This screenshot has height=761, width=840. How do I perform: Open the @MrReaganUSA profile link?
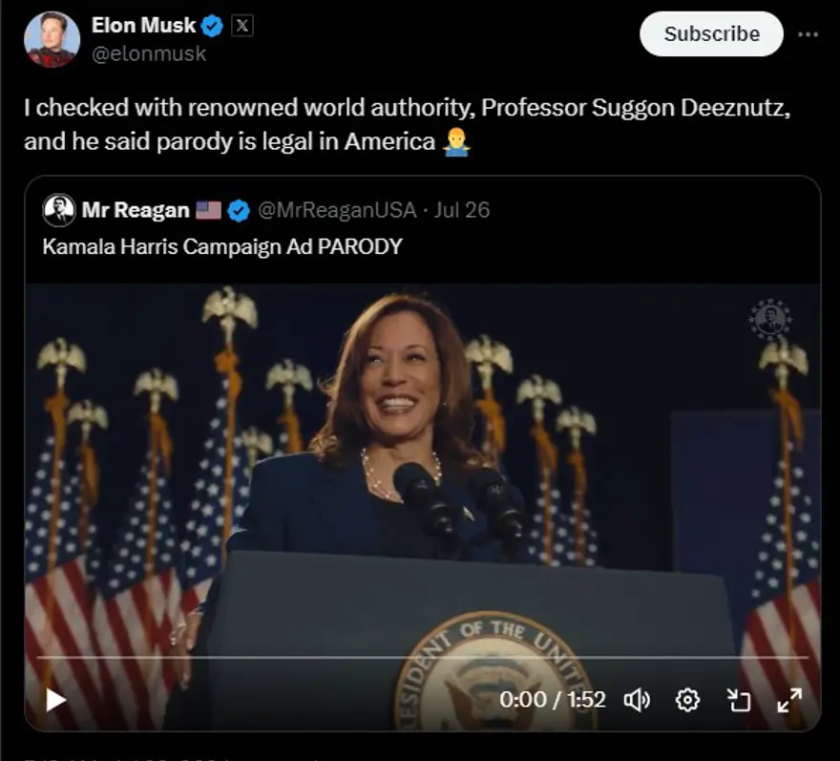[338, 210]
